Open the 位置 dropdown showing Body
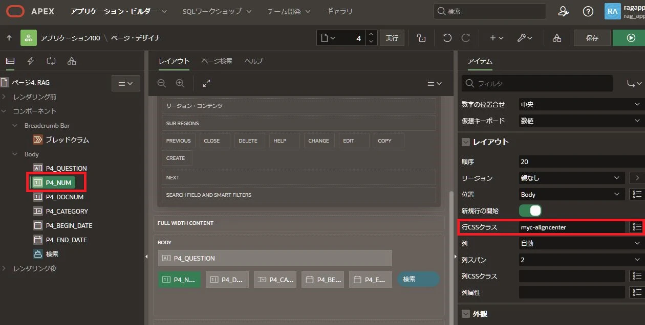This screenshot has height=325, width=645. click(x=572, y=194)
